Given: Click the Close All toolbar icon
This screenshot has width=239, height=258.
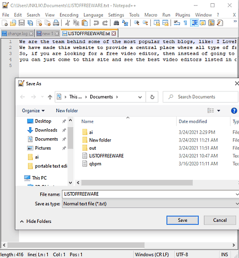Looking at the screenshot, I should tap(47, 23).
